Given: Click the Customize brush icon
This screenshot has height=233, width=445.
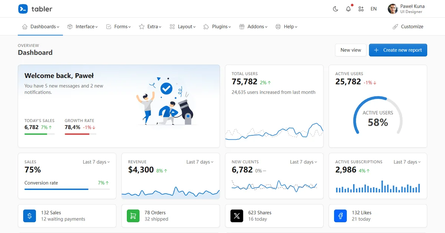Looking at the screenshot, I should pos(395,27).
